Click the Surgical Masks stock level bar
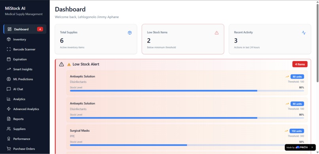 pos(187,145)
